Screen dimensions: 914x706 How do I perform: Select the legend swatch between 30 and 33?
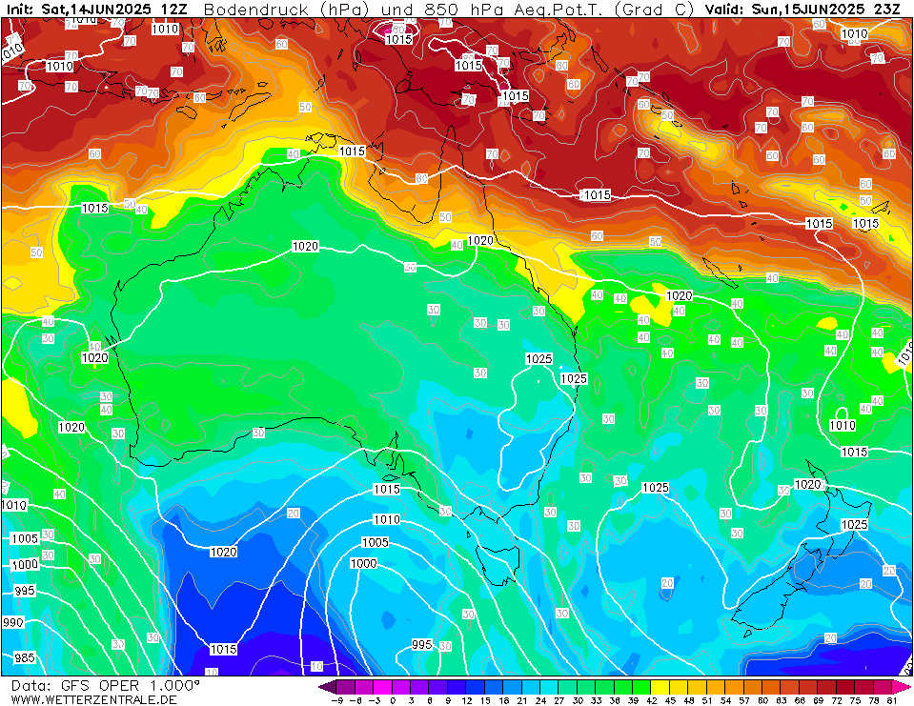point(587,687)
